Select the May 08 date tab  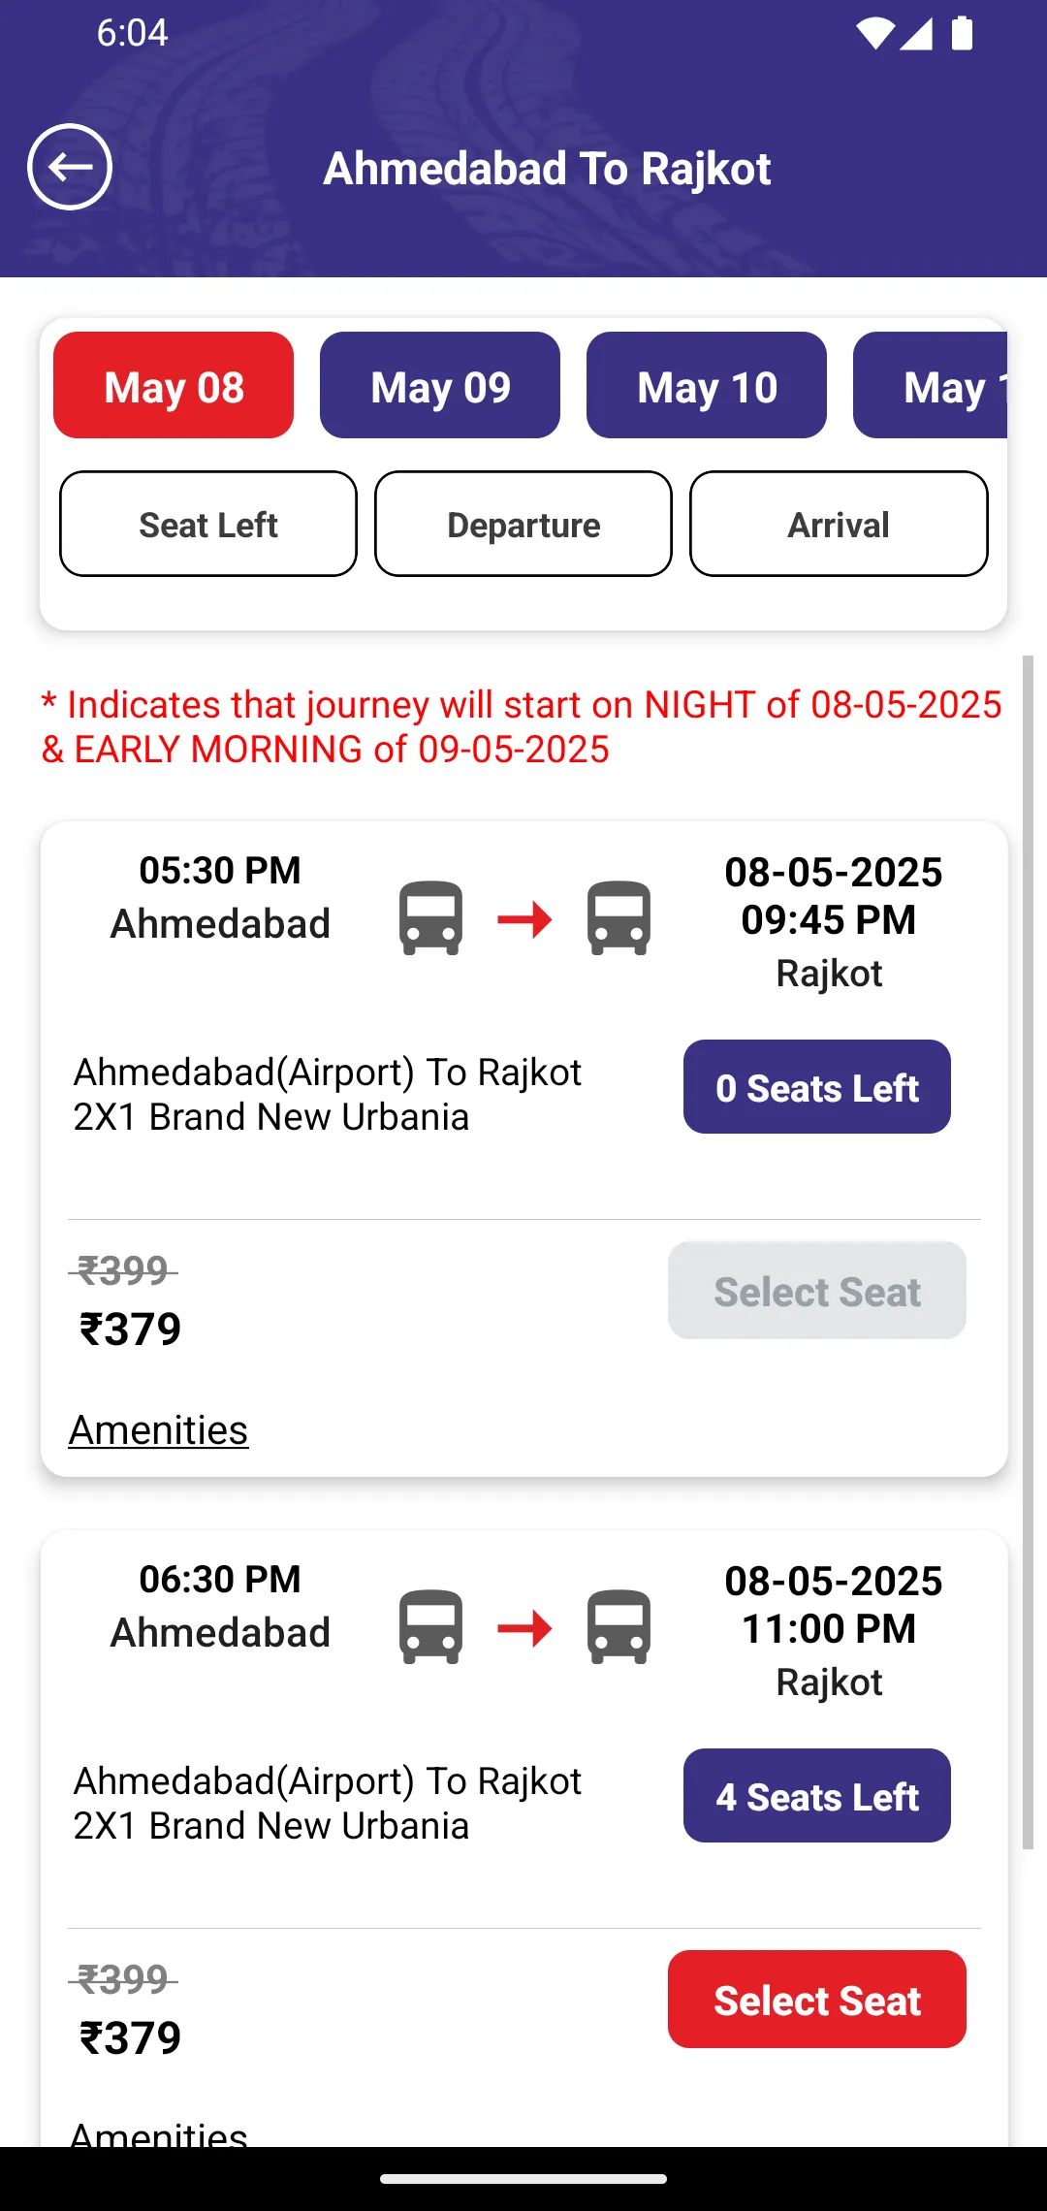[174, 386]
